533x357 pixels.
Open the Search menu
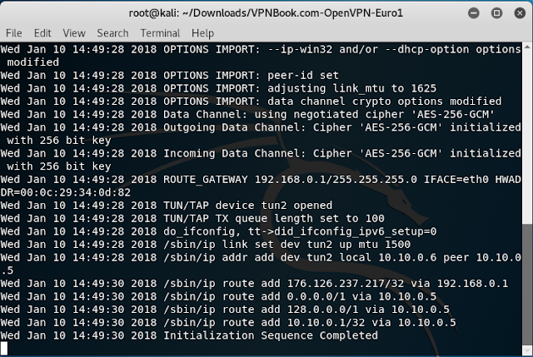point(112,33)
